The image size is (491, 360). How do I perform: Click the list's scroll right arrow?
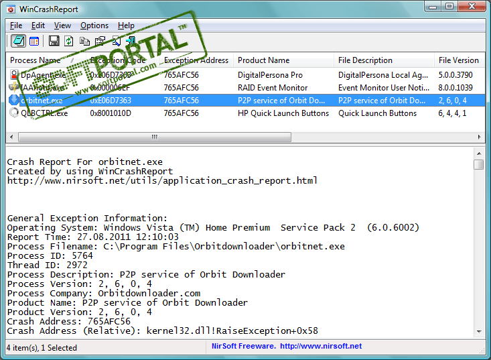point(479,137)
